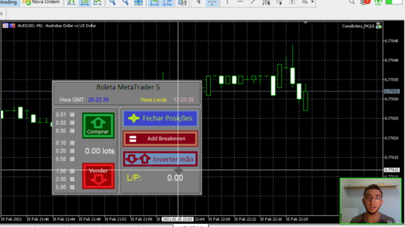405x227 pixels.
Task: Click the Fechar Posições button
Action: pyautogui.click(x=160, y=119)
